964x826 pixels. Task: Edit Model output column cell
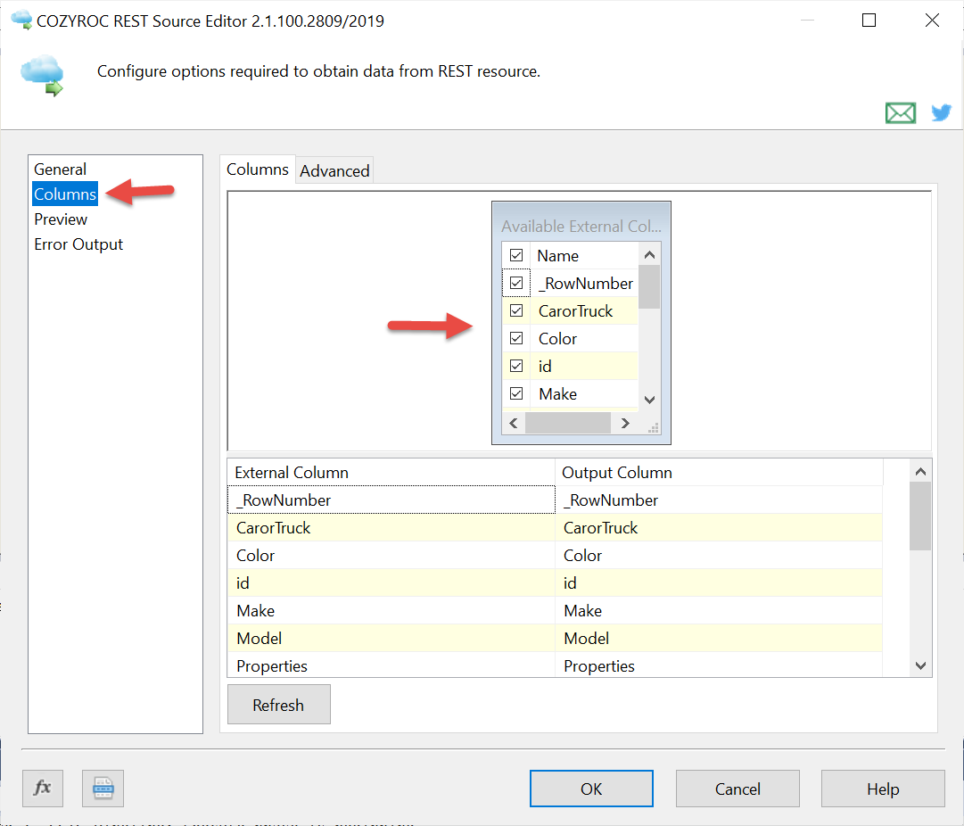tap(720, 639)
